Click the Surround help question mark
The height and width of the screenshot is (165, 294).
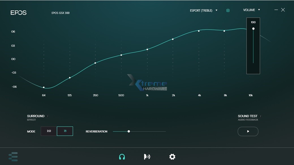coord(48,116)
